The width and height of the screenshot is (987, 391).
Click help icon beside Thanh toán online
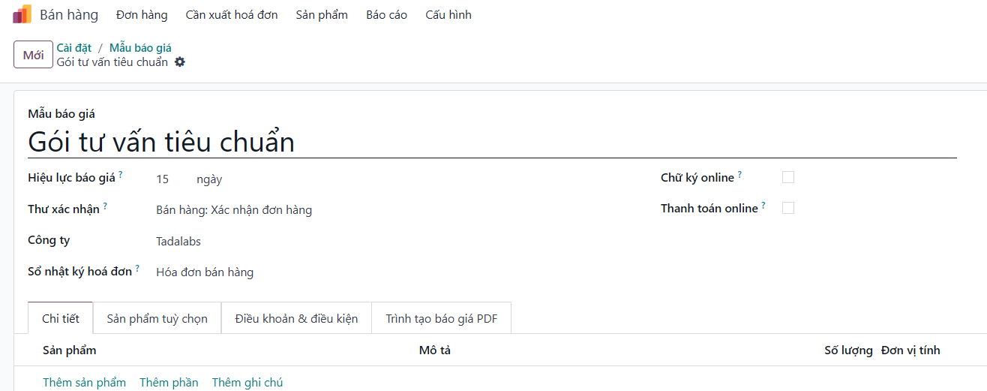point(763,205)
